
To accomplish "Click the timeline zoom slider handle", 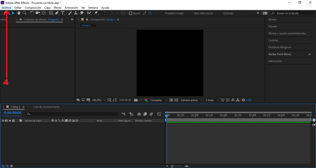I will (x=172, y=166).
